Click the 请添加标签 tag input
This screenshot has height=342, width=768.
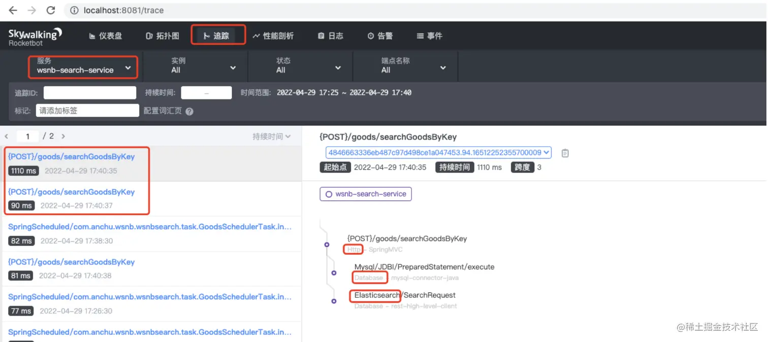tap(87, 111)
